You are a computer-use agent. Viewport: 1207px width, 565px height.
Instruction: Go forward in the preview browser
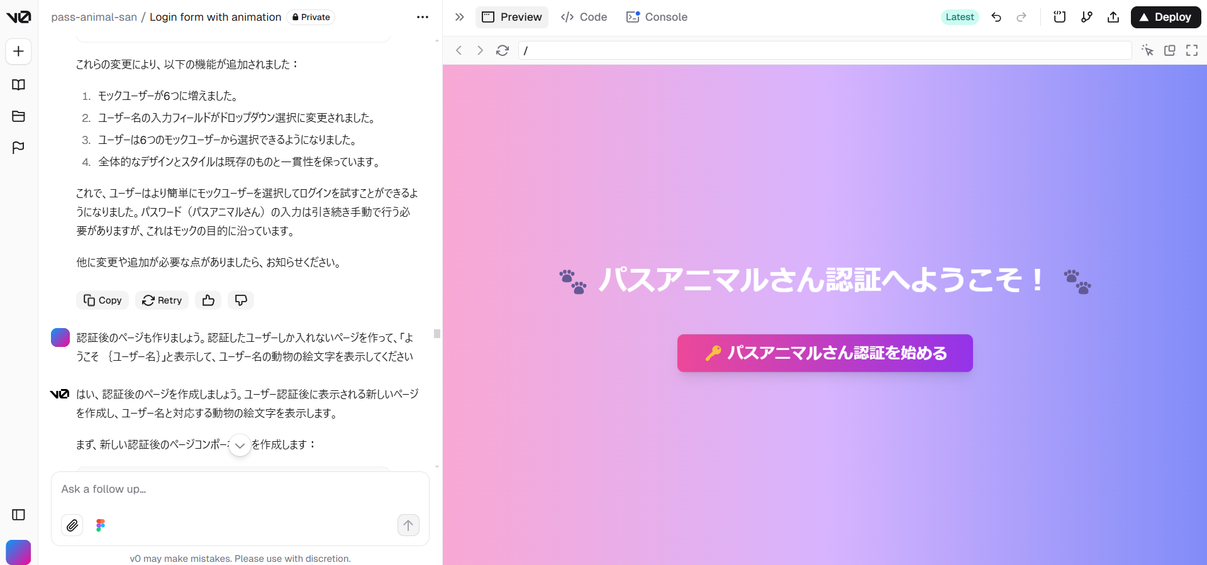click(481, 50)
